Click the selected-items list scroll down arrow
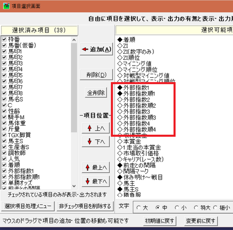 (74, 186)
